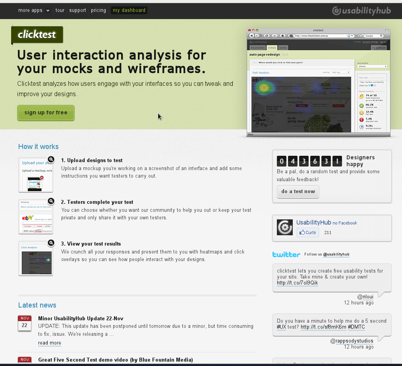Open the #DMTC hashtag link
The height and width of the screenshot is (366, 402).
point(356,327)
